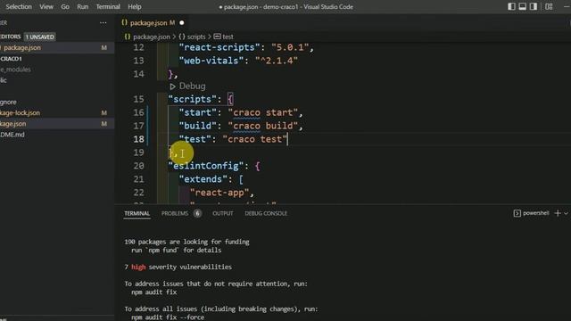Click the M status beside package-lock.json
The image size is (571, 321).
(104, 113)
